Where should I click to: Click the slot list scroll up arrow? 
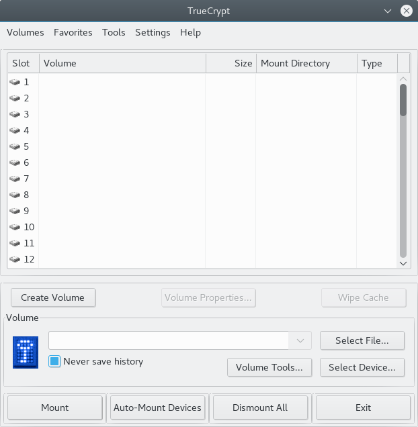[x=403, y=79]
